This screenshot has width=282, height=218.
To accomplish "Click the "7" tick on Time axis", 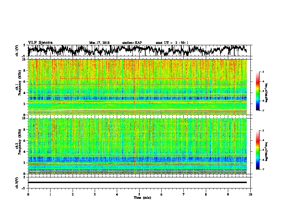I will pyautogui.click(x=184, y=194).
